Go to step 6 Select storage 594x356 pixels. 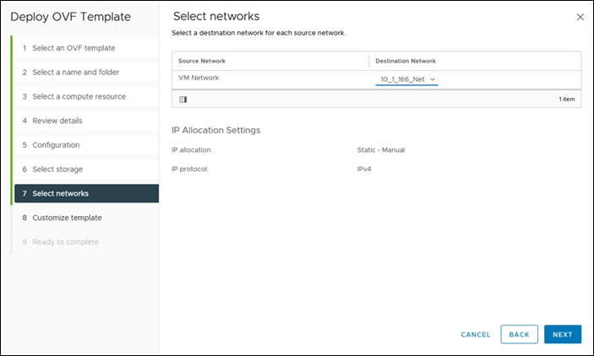click(86, 169)
